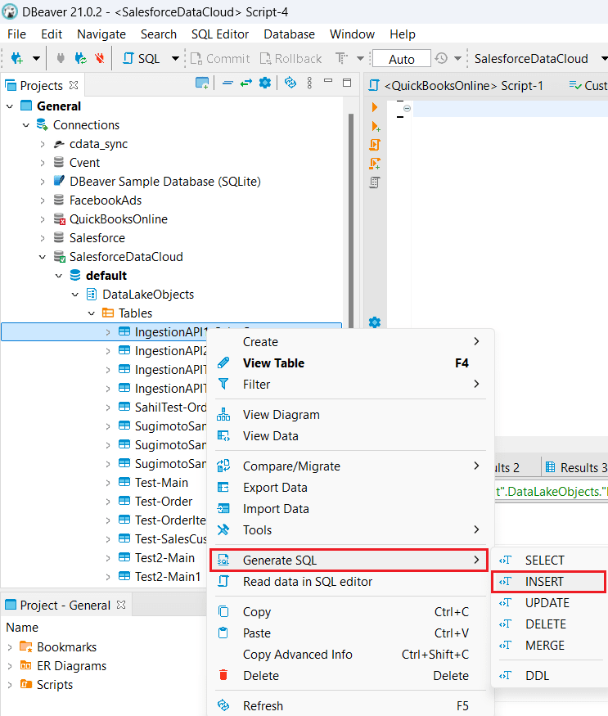Click Create new connection icon in Projects toolbar
The height and width of the screenshot is (716, 608).
[x=202, y=83]
